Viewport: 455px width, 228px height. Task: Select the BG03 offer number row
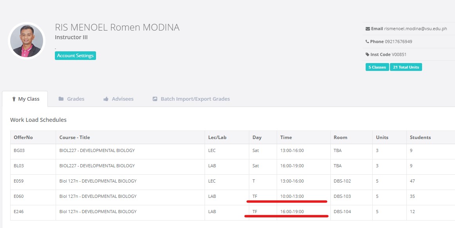(19, 150)
